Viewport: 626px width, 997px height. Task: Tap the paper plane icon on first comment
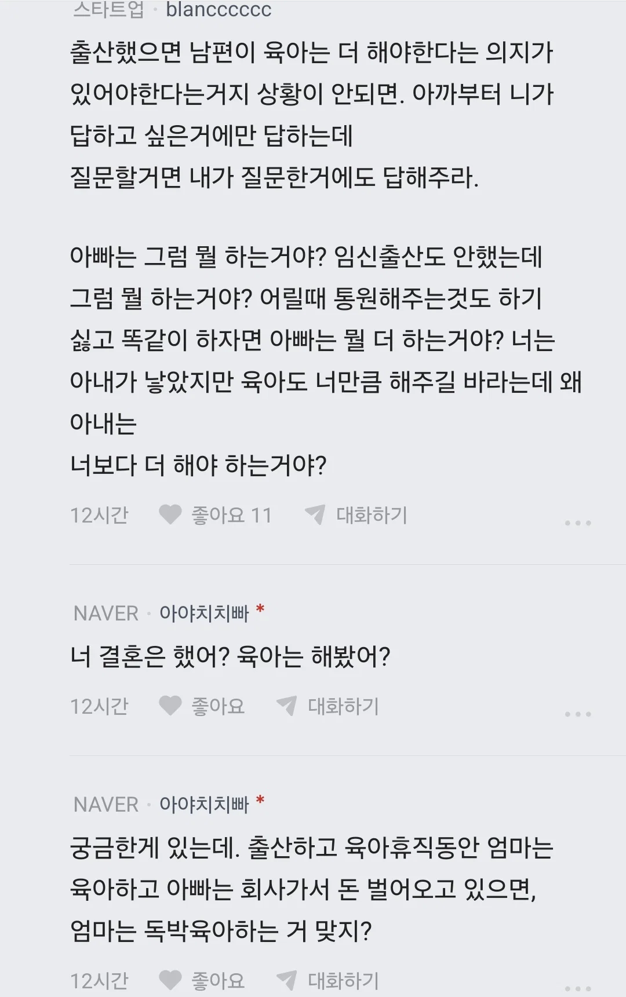315,514
